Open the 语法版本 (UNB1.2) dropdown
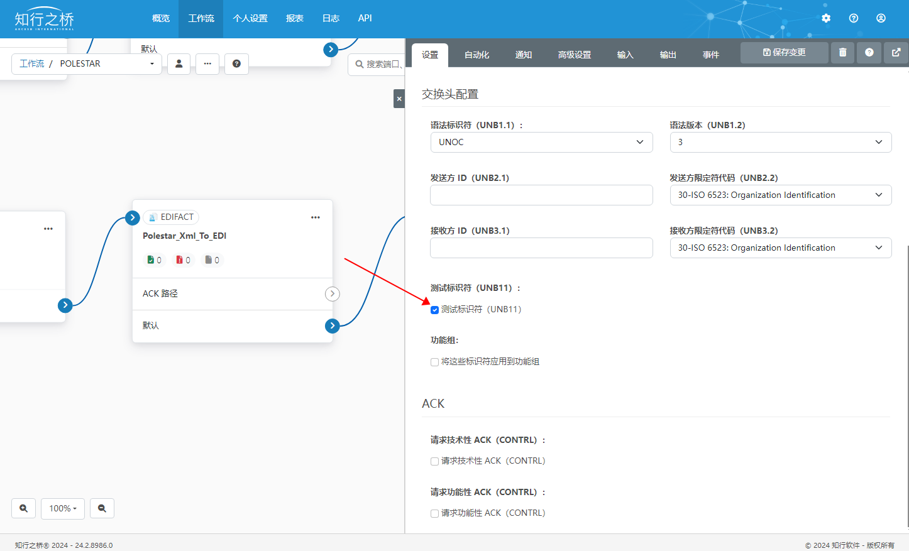The image size is (909, 551). coord(780,142)
